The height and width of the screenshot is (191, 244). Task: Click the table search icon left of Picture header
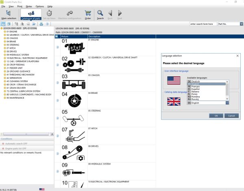click(x=57, y=37)
